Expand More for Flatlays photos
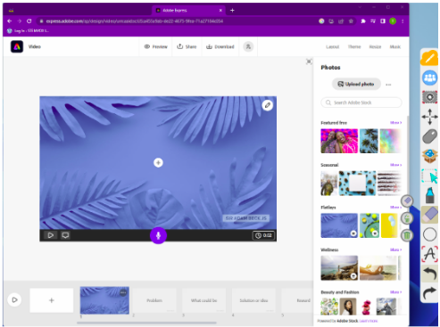The image size is (440, 327). tap(395, 207)
